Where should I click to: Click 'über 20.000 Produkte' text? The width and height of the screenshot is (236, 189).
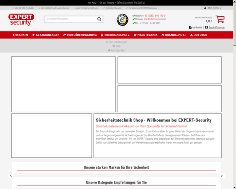(24, 8)
